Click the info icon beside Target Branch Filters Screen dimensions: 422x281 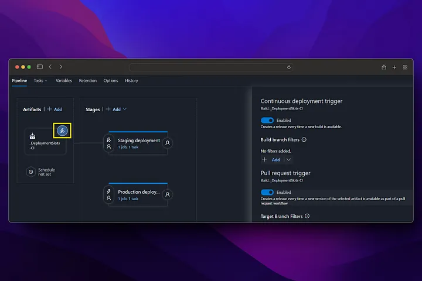(x=307, y=216)
